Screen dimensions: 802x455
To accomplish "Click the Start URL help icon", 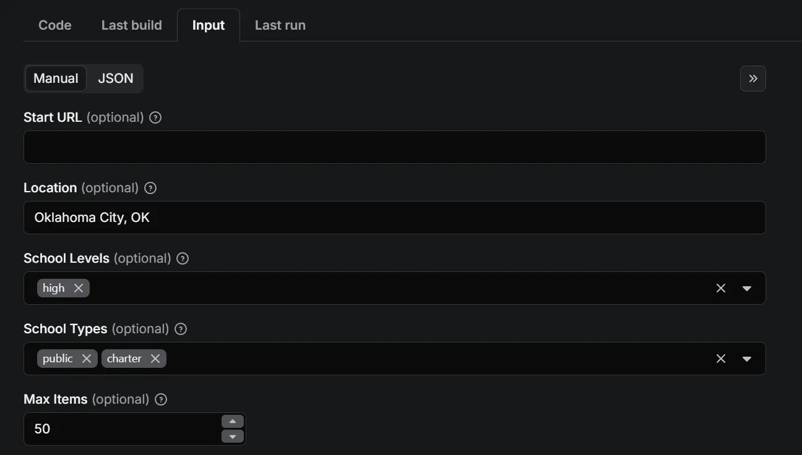I will tap(156, 117).
